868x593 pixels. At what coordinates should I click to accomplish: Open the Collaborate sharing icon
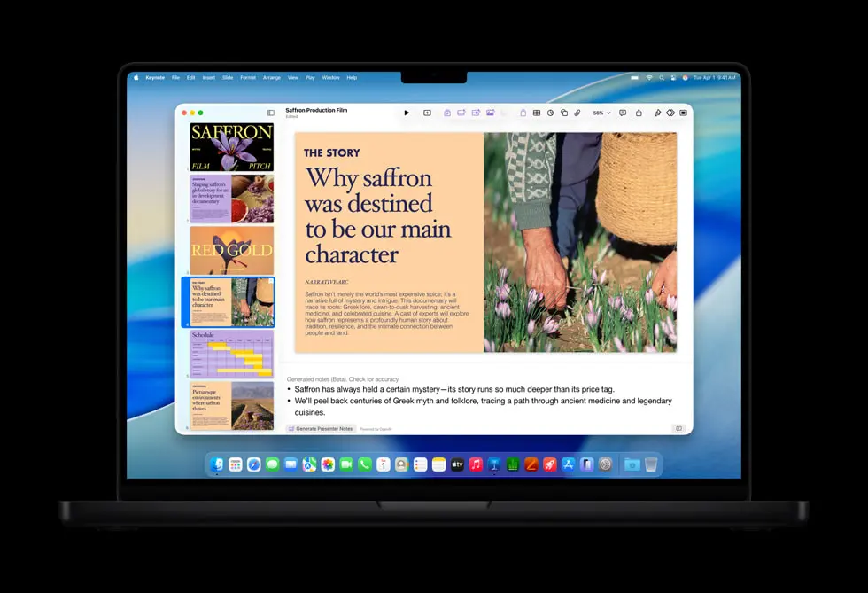point(639,113)
